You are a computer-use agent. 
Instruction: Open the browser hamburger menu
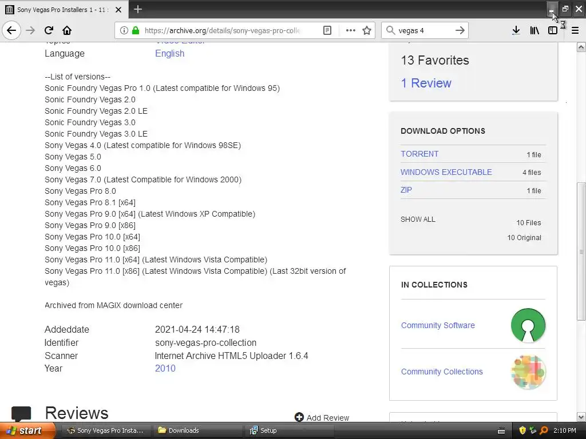[575, 30]
